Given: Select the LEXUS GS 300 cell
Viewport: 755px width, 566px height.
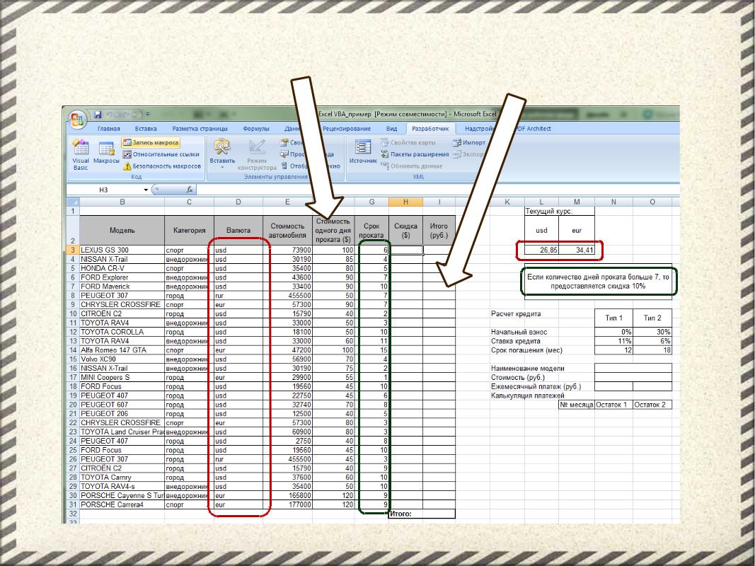Looking at the screenshot, I should coord(122,250).
